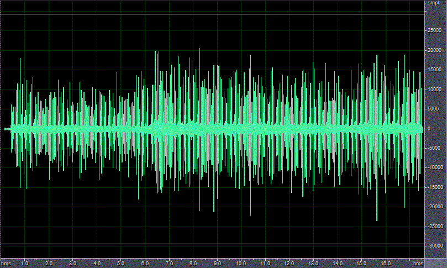Click the 4.0 second mark on time ruler
The image size is (447, 268).
(97, 264)
